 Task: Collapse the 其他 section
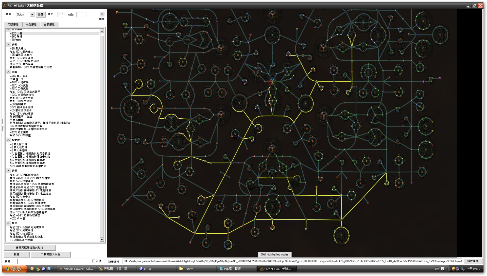pos(8,223)
